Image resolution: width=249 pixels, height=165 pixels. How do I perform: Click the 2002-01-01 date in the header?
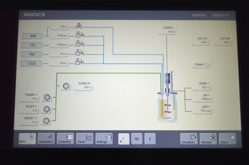[220, 15]
